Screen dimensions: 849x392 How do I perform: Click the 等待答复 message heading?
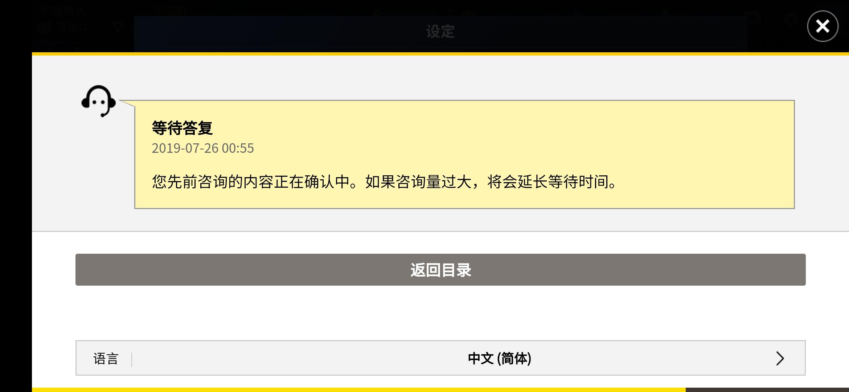pyautogui.click(x=182, y=128)
